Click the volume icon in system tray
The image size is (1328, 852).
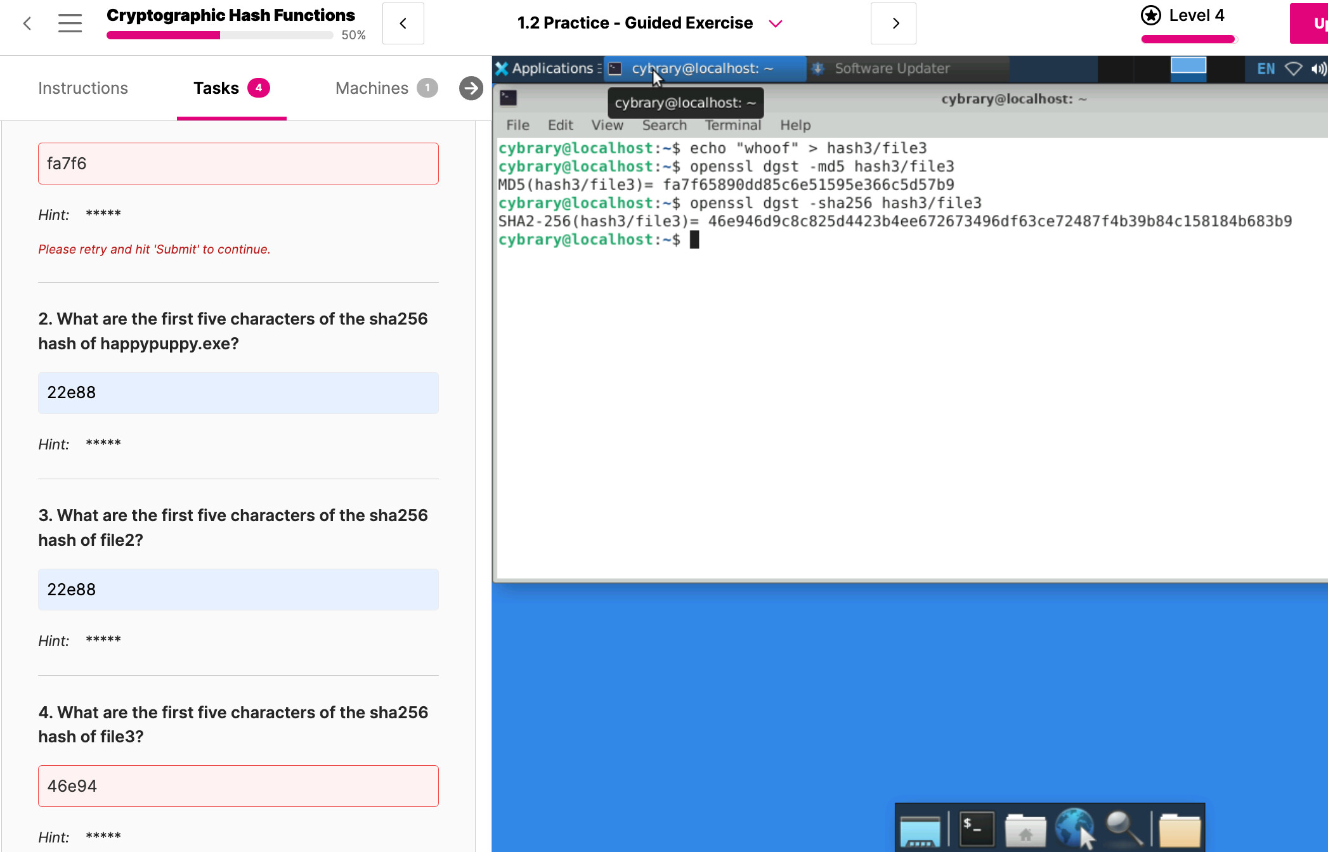1318,68
